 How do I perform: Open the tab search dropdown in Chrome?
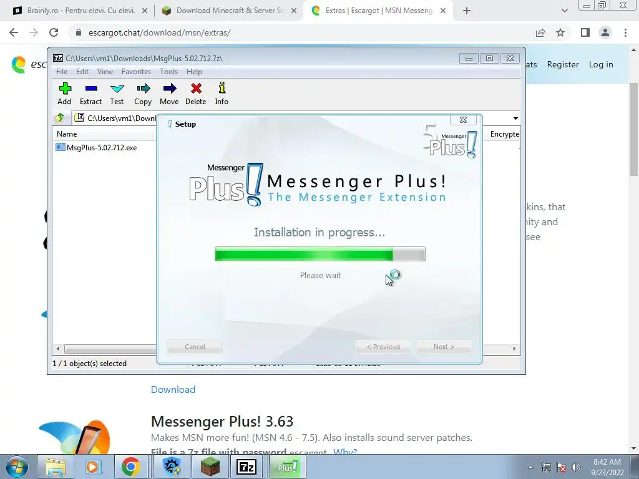coord(564,11)
